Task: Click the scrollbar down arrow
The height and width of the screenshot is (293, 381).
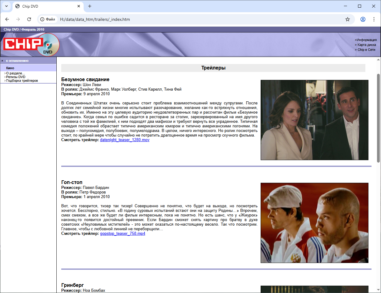Action: click(379, 290)
